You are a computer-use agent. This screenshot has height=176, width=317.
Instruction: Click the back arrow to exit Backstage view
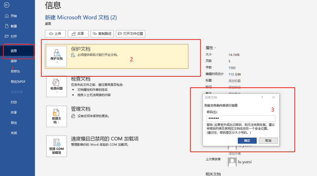click(6, 5)
